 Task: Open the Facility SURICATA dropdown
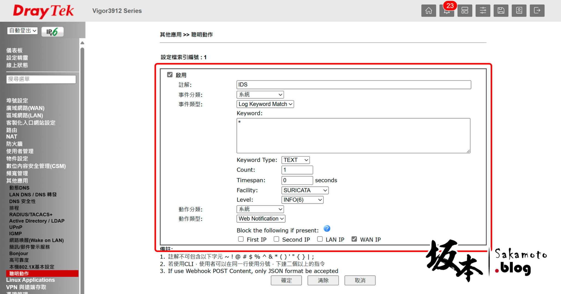[x=305, y=190]
